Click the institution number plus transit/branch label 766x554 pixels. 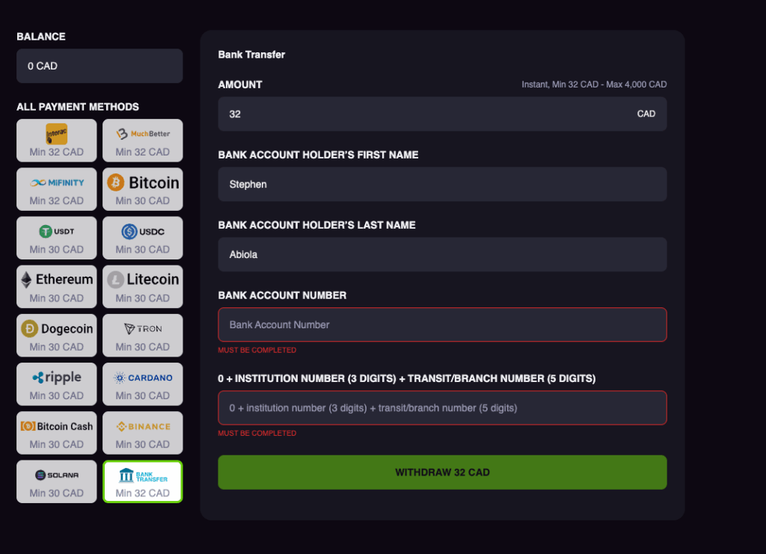(x=406, y=378)
